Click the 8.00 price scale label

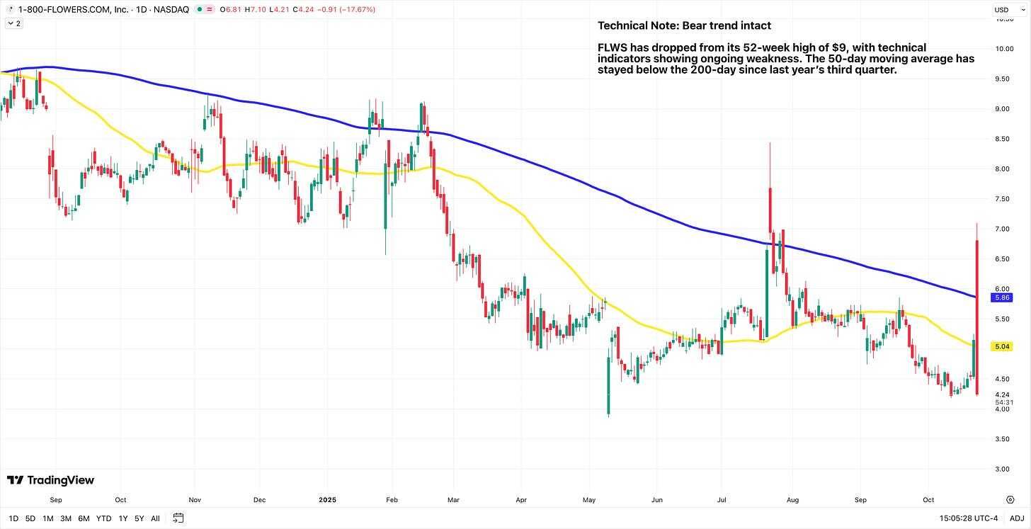[1001, 169]
